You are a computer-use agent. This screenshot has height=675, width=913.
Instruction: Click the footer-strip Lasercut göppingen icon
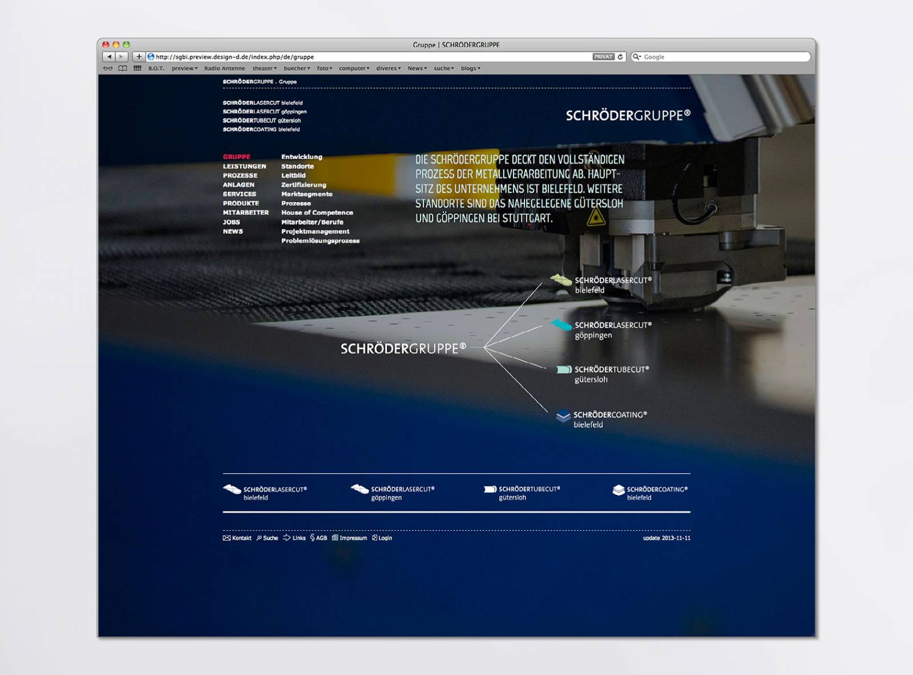(x=359, y=489)
